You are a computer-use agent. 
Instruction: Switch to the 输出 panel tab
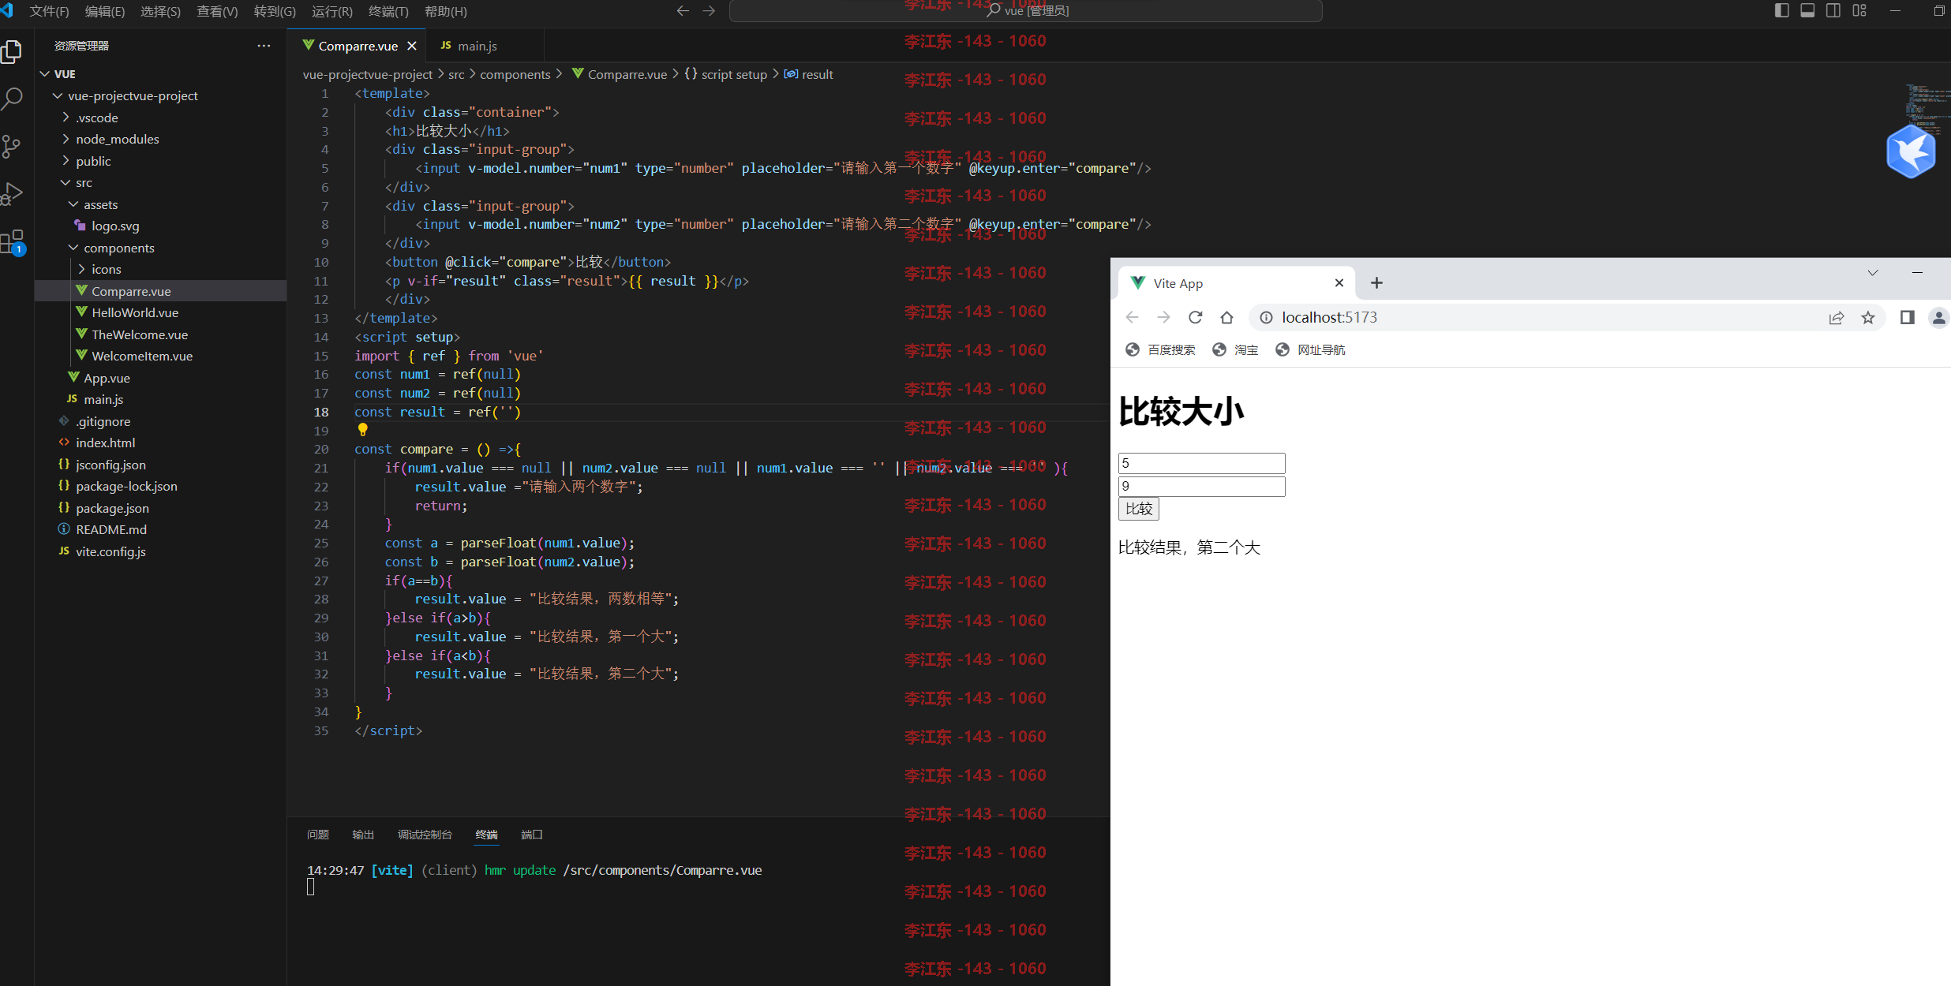[363, 835]
